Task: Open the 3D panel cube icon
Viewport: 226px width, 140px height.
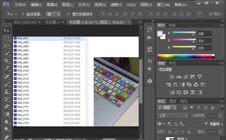Action: [x=150, y=81]
